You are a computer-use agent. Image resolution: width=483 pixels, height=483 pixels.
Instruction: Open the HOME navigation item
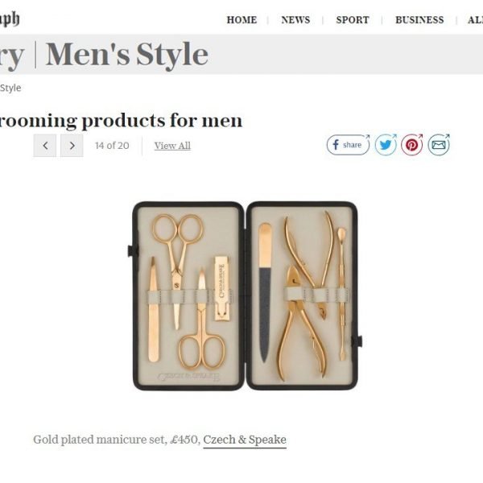click(x=242, y=20)
